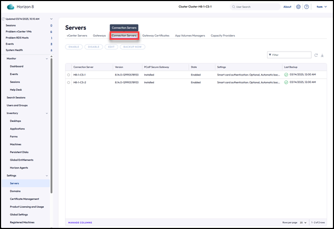Collapse the Inventory section chevron
The height and width of the screenshot is (229, 334).
click(47, 113)
